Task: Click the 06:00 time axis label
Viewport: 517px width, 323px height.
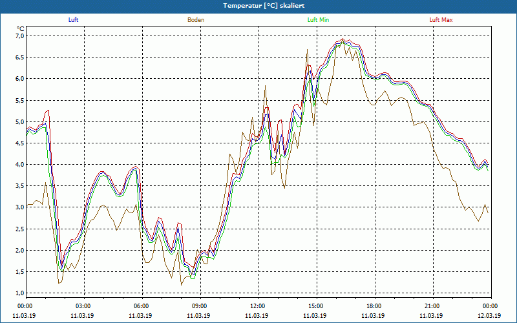Action: tap(142, 306)
